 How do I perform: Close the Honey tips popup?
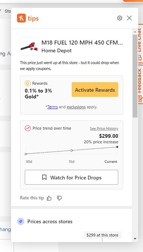(x=129, y=18)
